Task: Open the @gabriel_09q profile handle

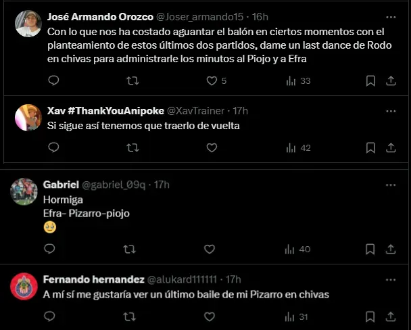Action: (116, 185)
